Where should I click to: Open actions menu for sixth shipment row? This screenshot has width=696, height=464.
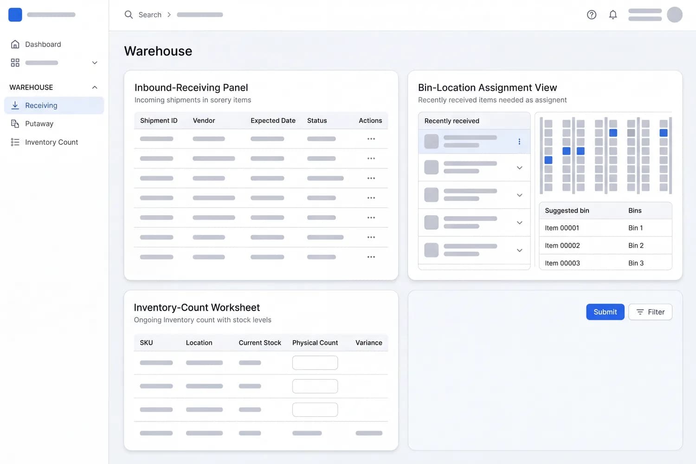[371, 237]
